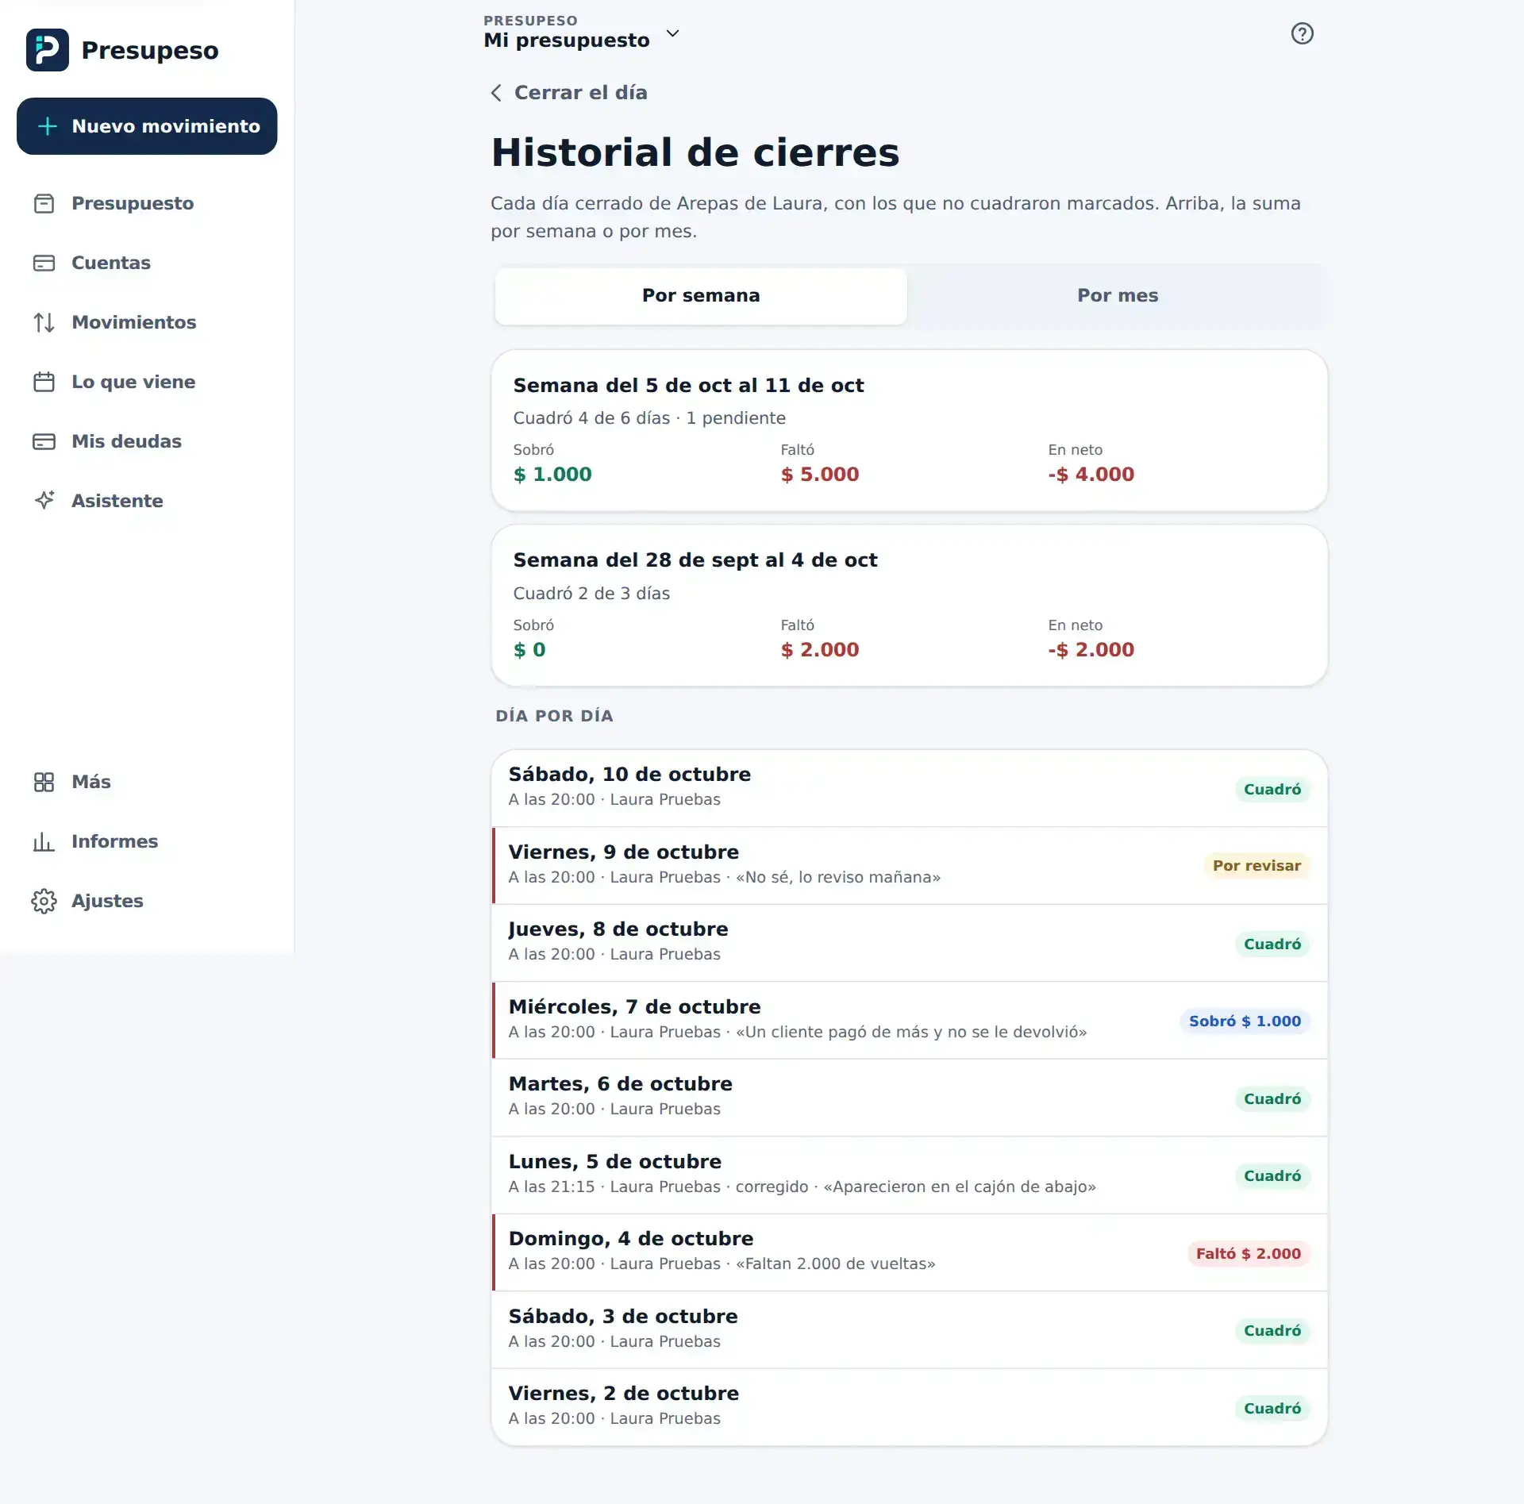This screenshot has height=1504, width=1524.
Task: Go to Cuentas in the sidebar
Action: [x=147, y=263]
